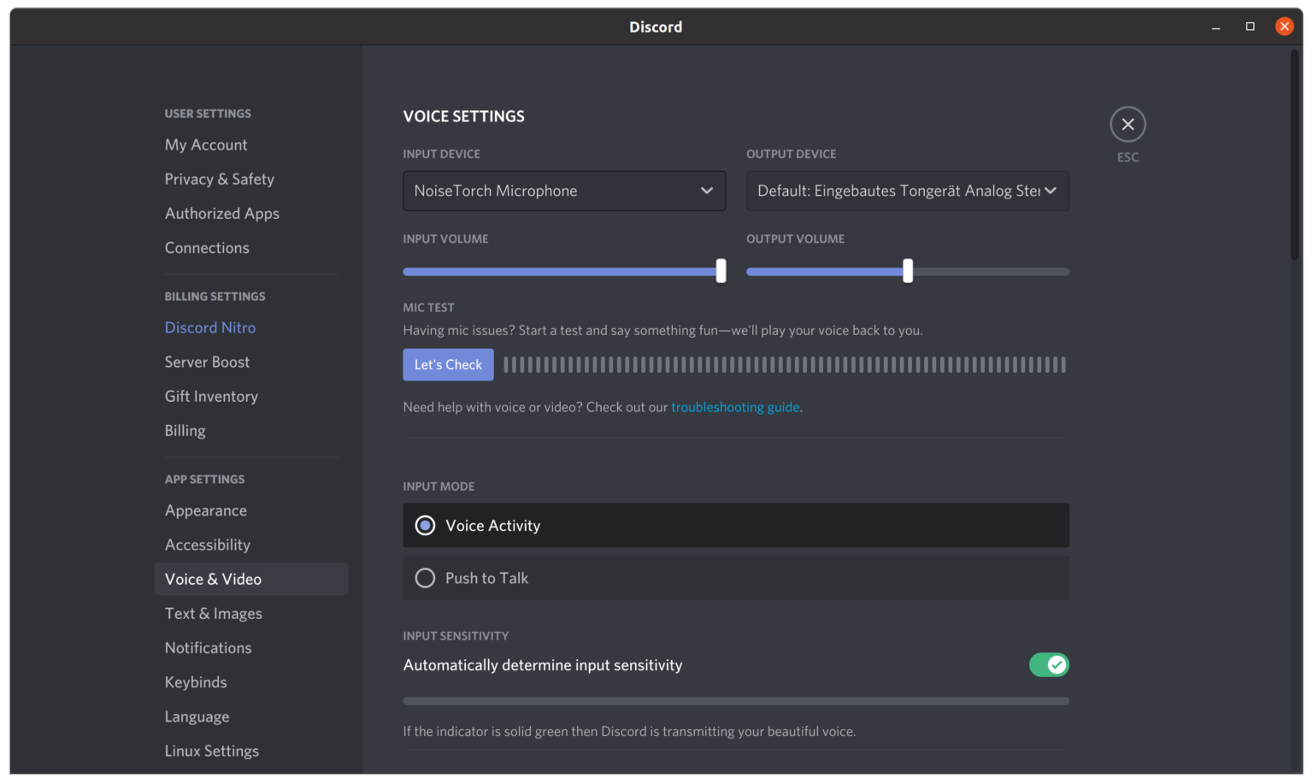Click the settings page vertical scrollbar
Screen dimensions: 1313x784
tap(1294, 156)
